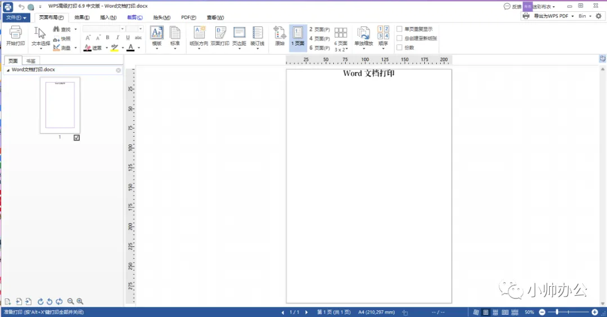This screenshot has height=317, width=607.
Task: Check the 总创建至新纸张 checkbox
Action: 399,38
